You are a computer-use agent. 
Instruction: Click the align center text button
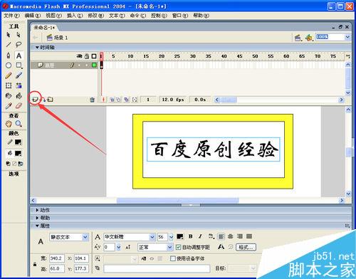click(x=231, y=236)
